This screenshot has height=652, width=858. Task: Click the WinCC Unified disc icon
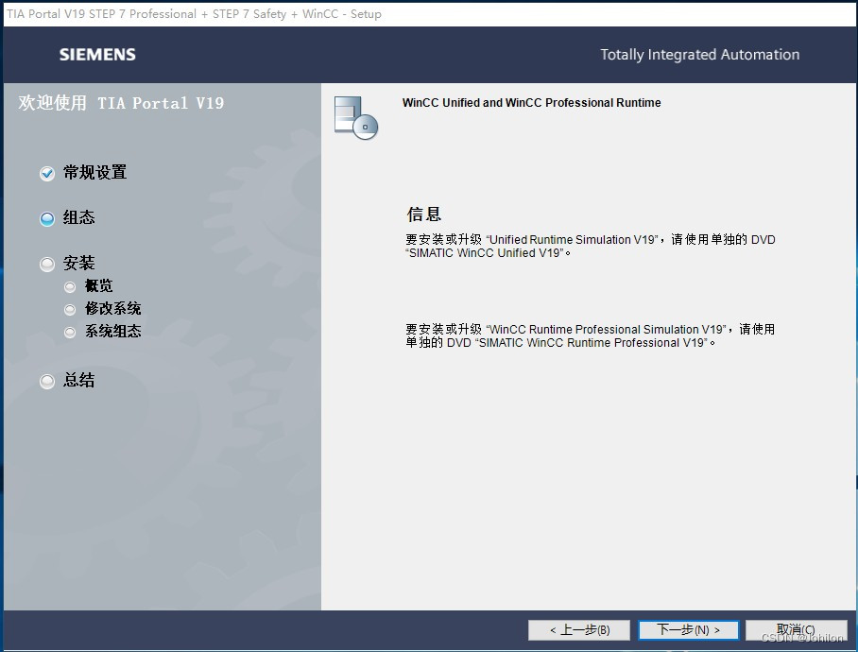pos(354,116)
